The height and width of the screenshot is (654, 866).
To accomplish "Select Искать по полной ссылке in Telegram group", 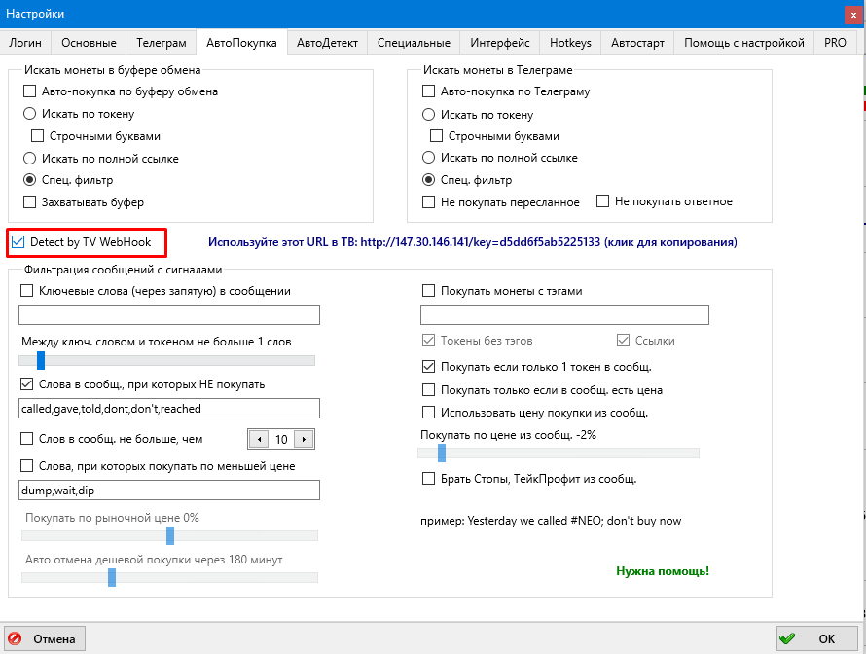I will [429, 158].
